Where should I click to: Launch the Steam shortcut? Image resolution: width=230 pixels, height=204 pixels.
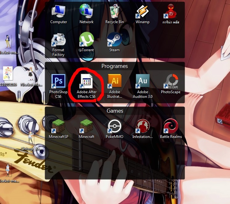[114, 42]
